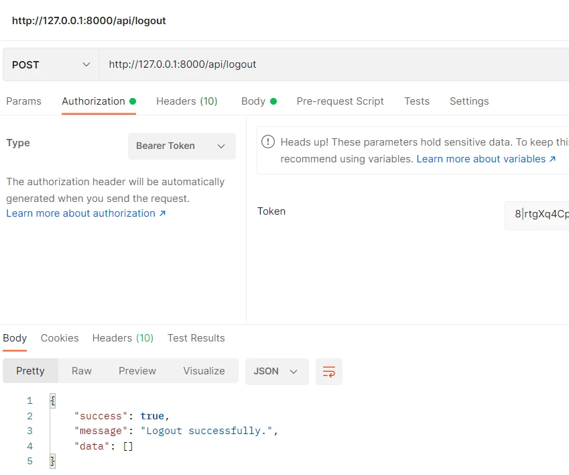Switch to the Params tab
Image resolution: width=569 pixels, height=475 pixels.
(23, 101)
